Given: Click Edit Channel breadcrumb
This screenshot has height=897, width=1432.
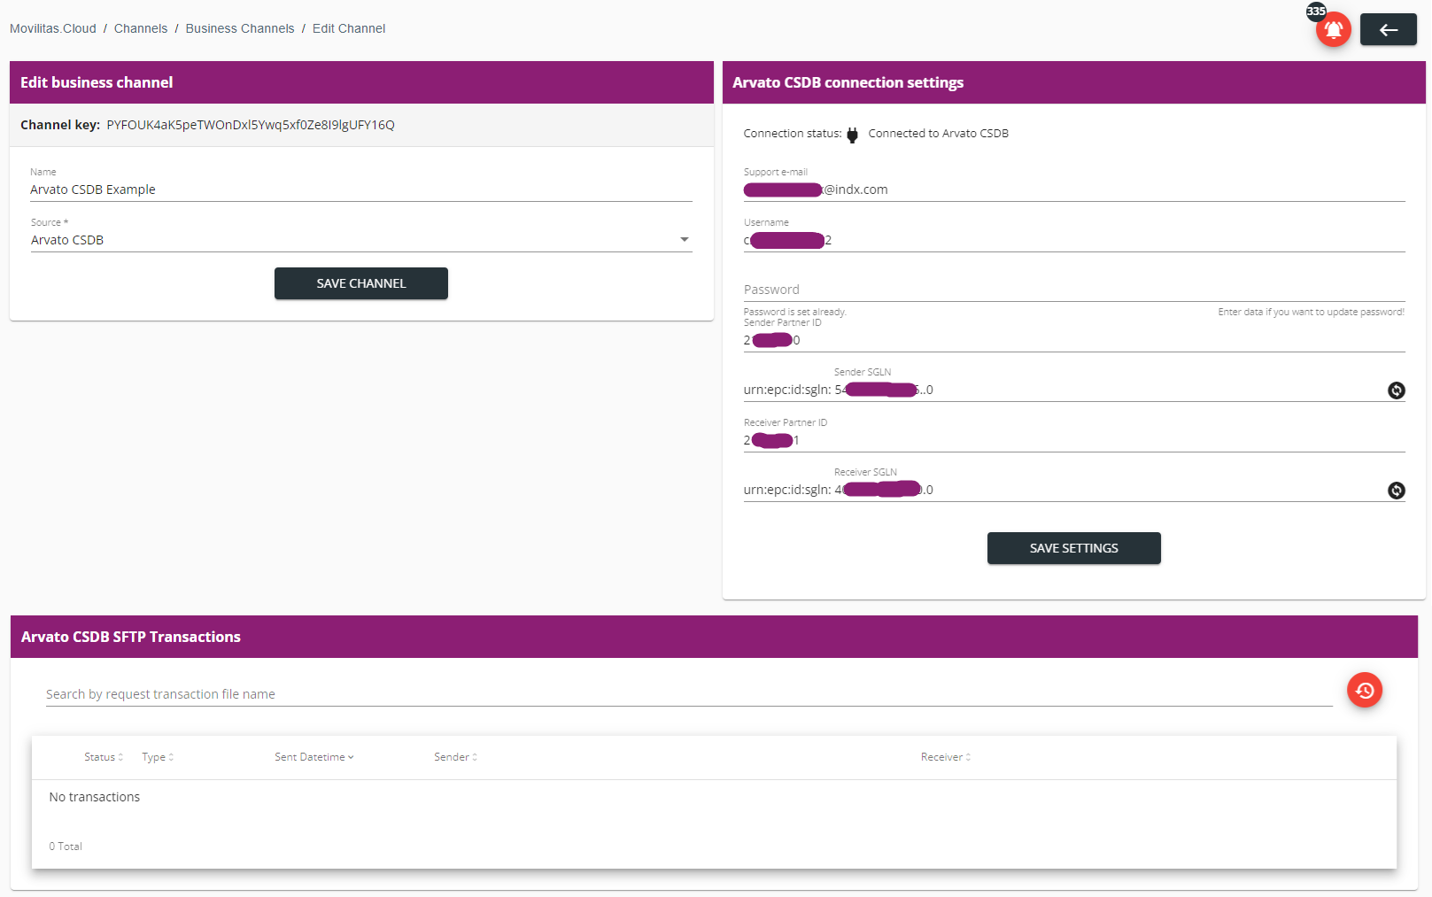Looking at the screenshot, I should (x=349, y=28).
